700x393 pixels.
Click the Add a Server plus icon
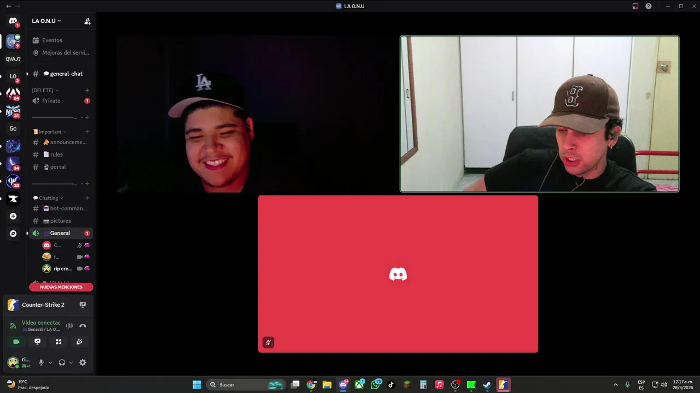click(13, 216)
